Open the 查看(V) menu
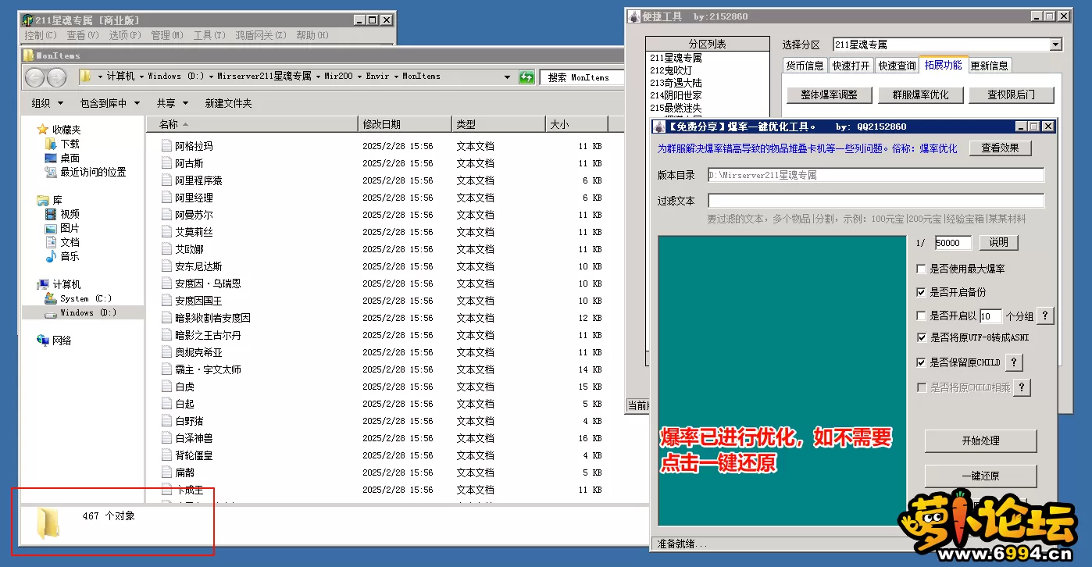Viewport: 1092px width, 567px height. tap(83, 35)
